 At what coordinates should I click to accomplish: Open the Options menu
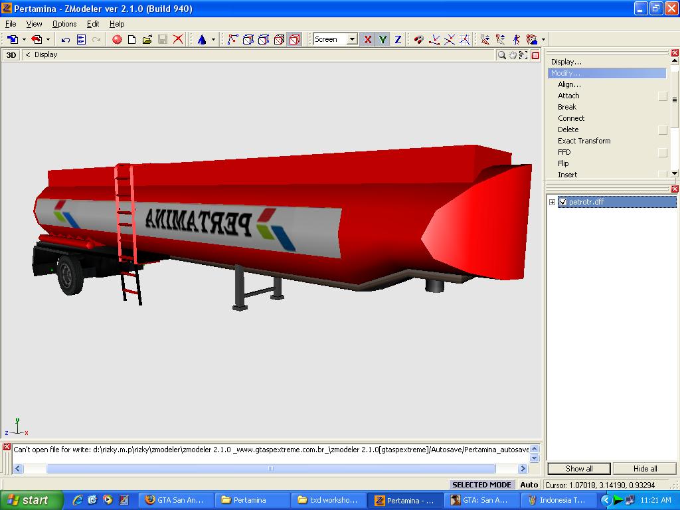tap(64, 24)
